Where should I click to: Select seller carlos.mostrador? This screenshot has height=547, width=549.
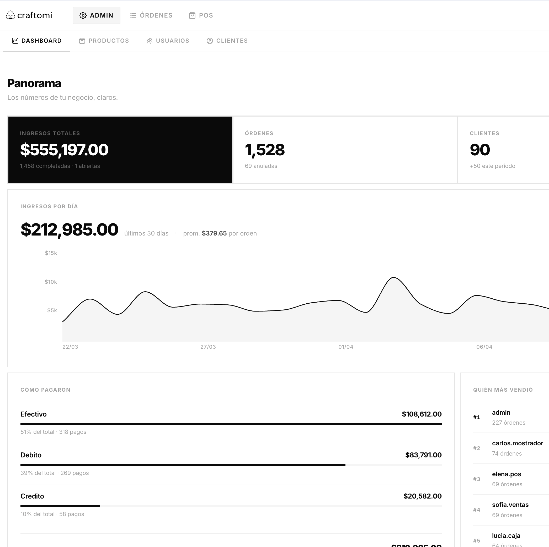click(511, 448)
